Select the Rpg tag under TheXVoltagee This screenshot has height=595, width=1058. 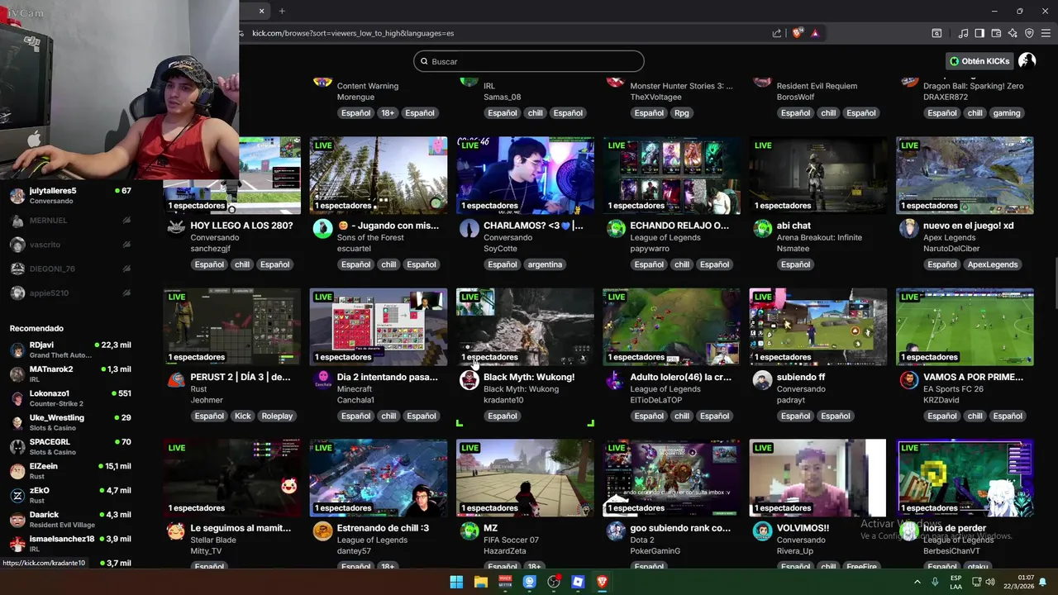[x=681, y=113]
